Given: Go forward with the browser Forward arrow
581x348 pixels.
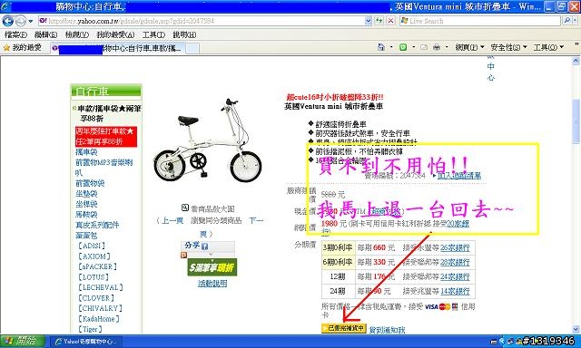Looking at the screenshot, I should [21, 21].
